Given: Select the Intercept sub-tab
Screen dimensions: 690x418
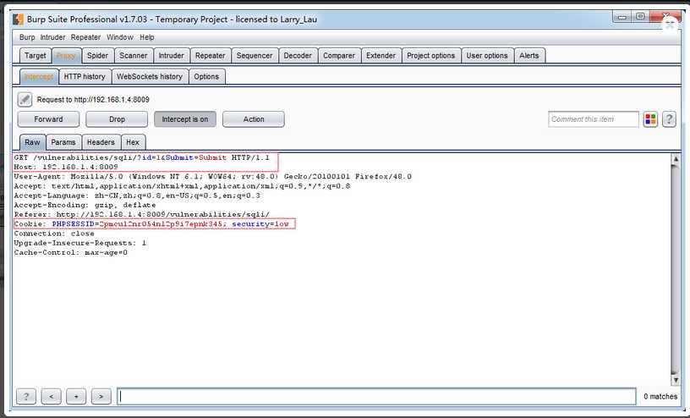Looking at the screenshot, I should click(39, 77).
